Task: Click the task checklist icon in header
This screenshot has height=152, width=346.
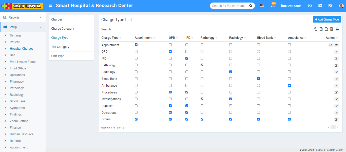Action: (x=330, y=6)
